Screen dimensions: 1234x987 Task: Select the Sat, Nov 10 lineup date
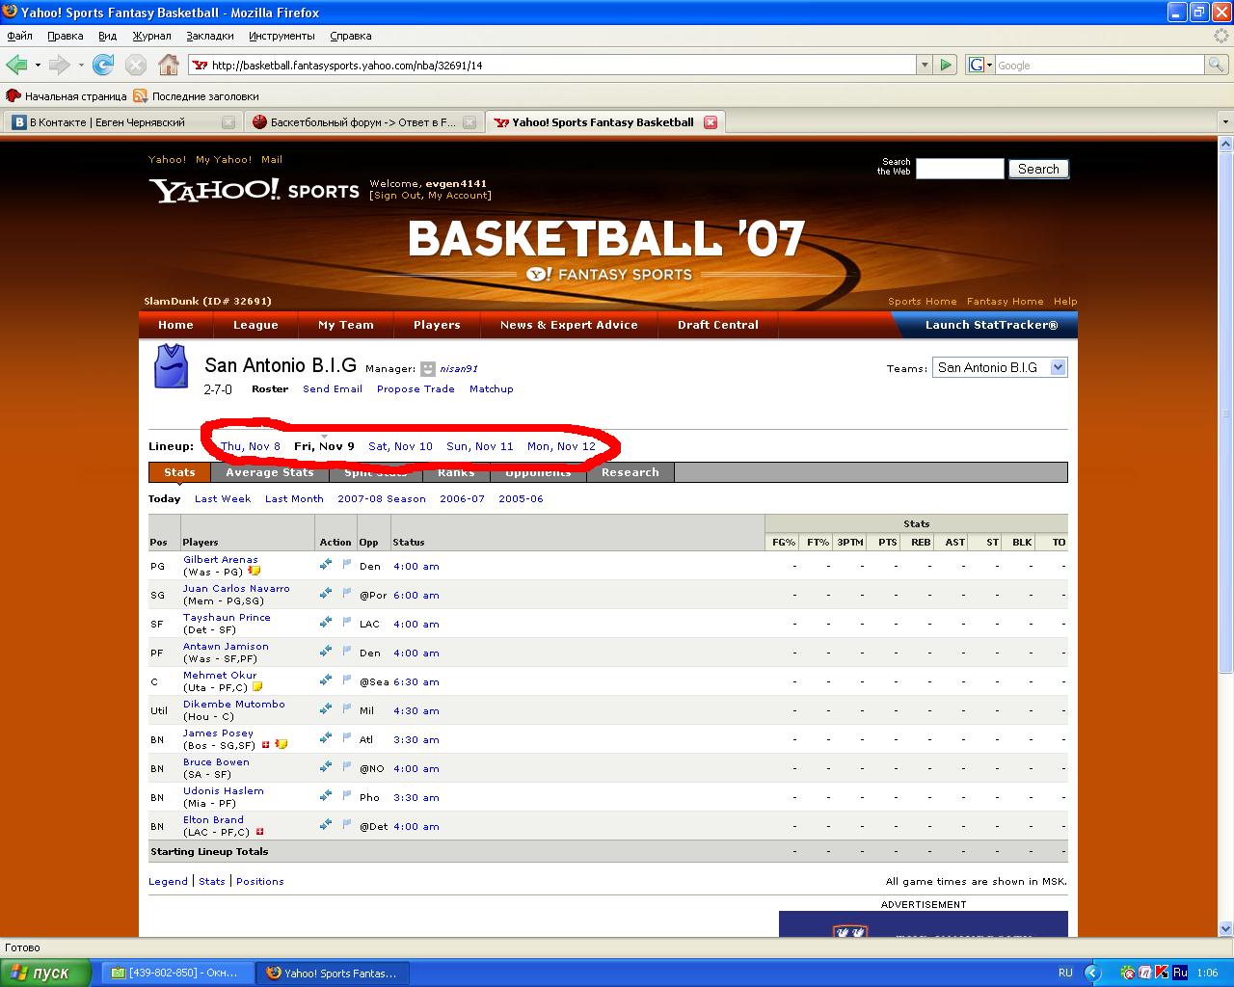click(400, 446)
